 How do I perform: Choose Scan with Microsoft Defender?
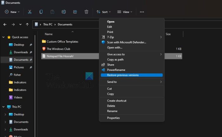coord(127,42)
